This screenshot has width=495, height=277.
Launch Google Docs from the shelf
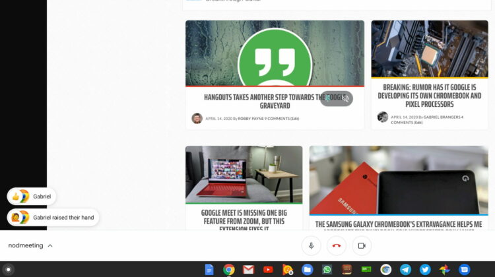tap(209, 269)
